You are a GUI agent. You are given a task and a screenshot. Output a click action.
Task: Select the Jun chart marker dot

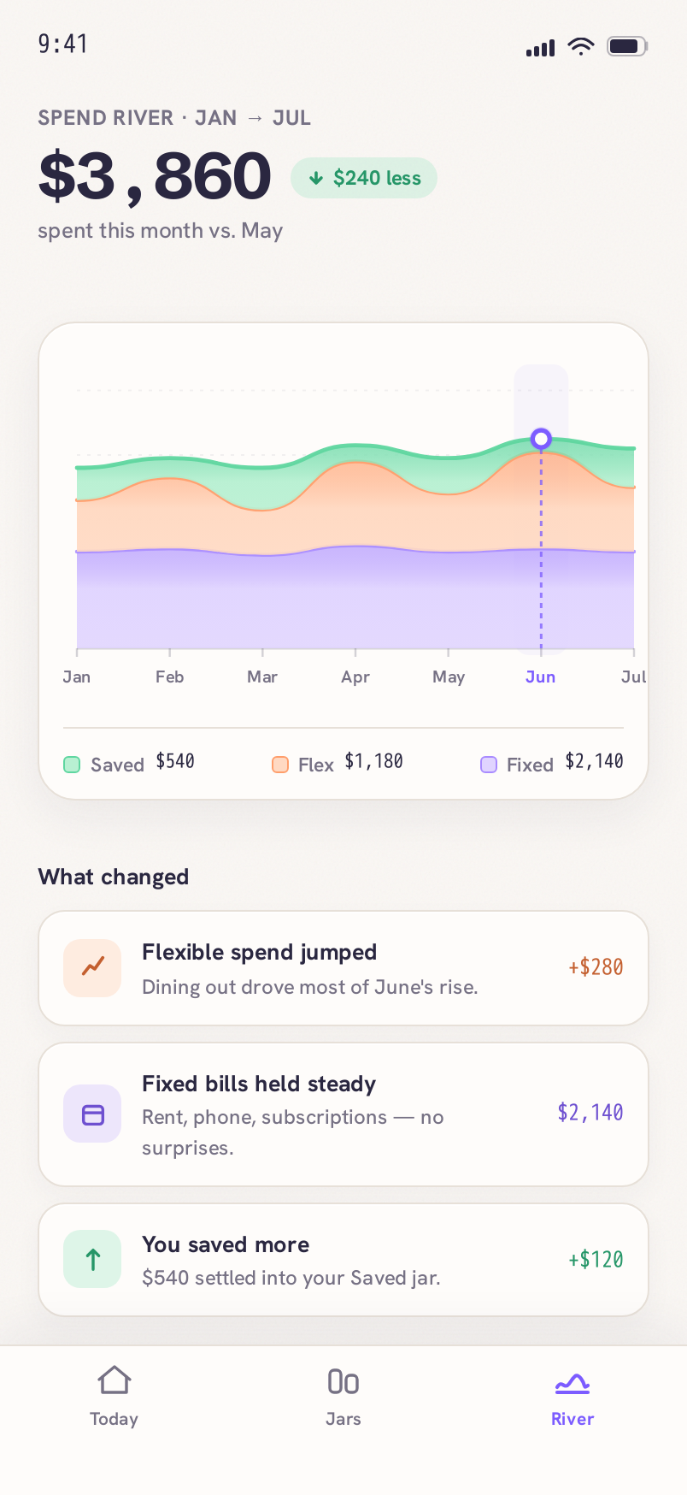tap(541, 440)
